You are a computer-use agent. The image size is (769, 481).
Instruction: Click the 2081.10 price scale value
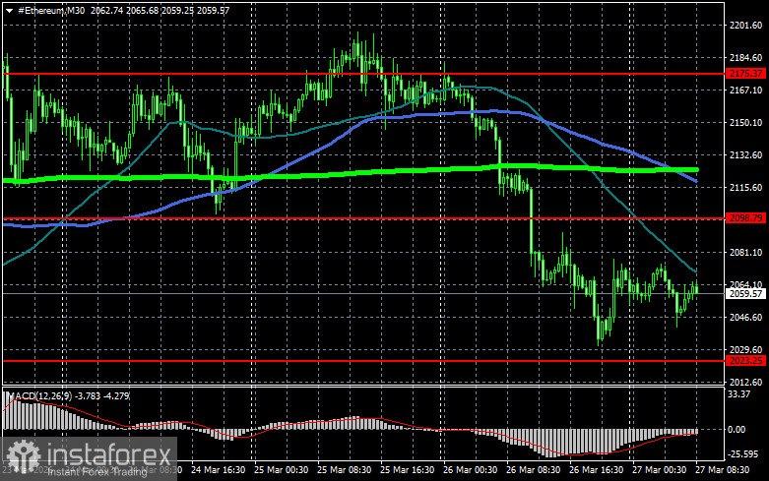[x=746, y=252]
